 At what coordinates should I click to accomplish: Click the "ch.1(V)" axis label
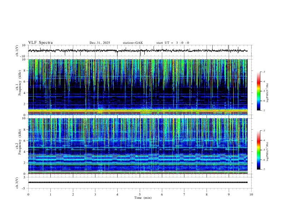[x=17, y=51]
